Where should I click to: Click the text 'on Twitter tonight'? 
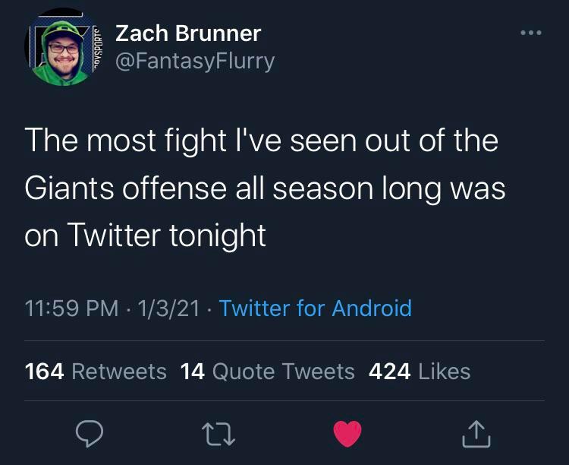coord(146,236)
